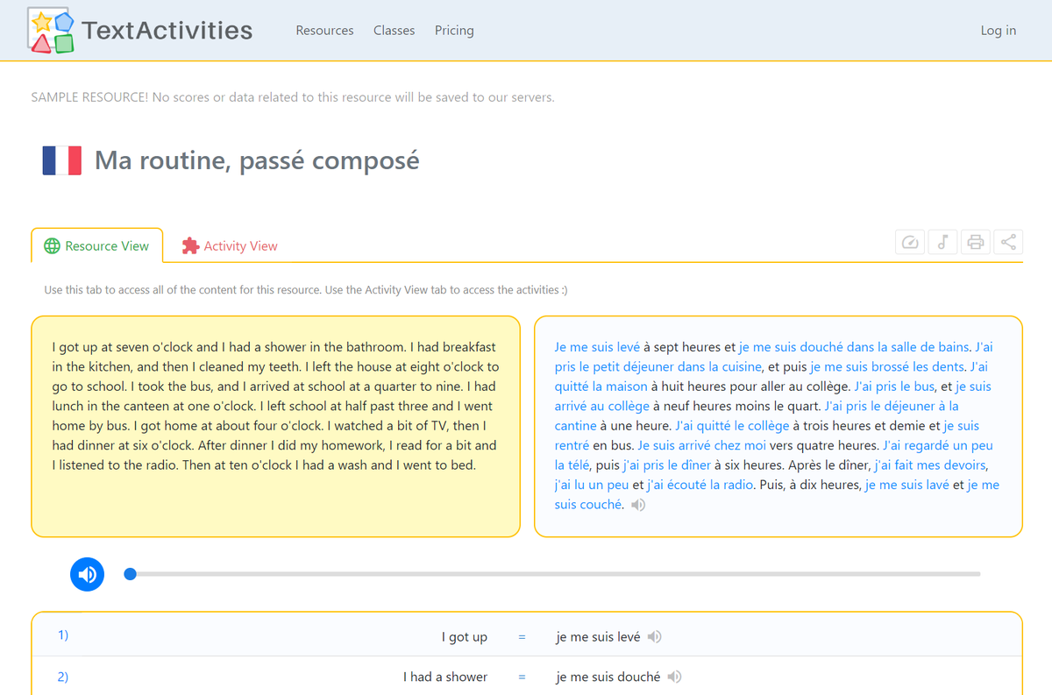The image size is (1052, 695).
Task: Click the 'I had a shower' text
Action: click(x=445, y=677)
